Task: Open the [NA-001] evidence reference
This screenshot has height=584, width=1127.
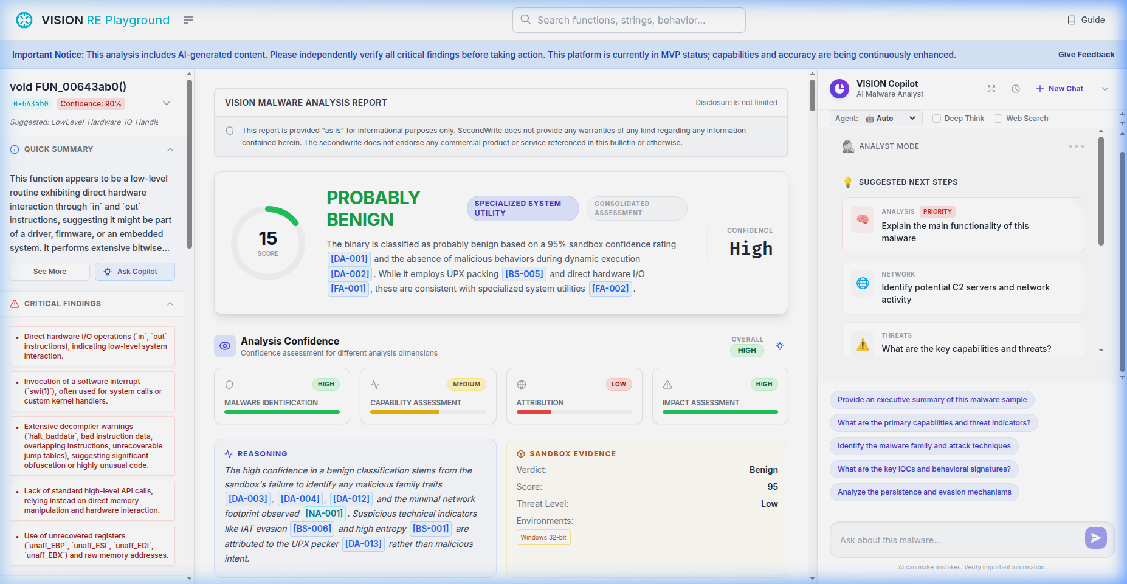Action: pyautogui.click(x=324, y=514)
